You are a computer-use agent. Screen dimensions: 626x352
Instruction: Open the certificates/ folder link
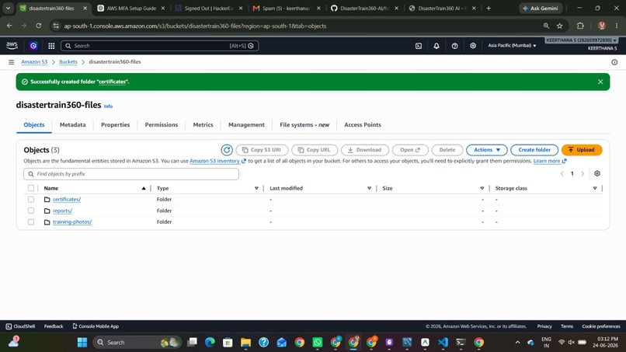(x=67, y=200)
